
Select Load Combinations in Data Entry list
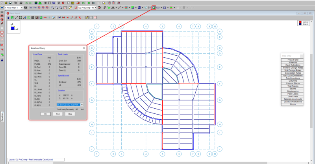pos(292,102)
